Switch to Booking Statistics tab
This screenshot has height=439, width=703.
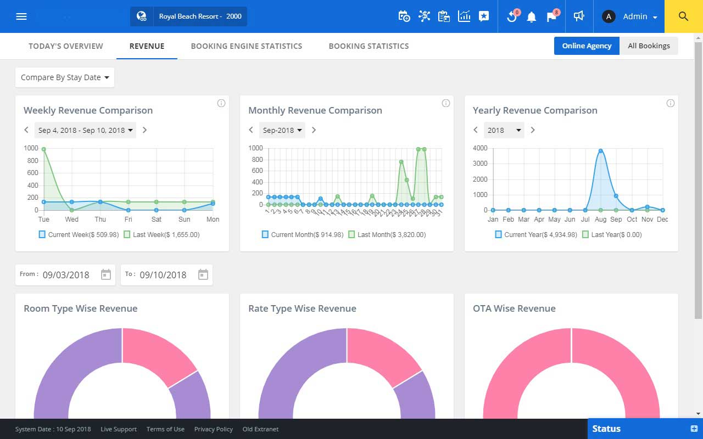click(369, 46)
